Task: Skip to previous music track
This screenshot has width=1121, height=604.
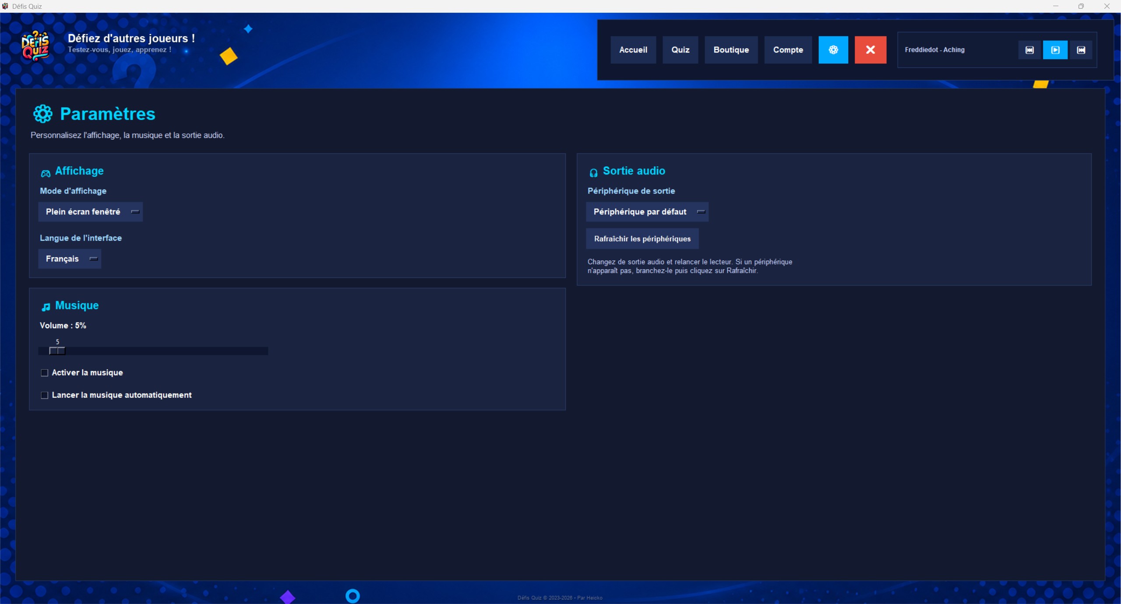Action: (1029, 50)
